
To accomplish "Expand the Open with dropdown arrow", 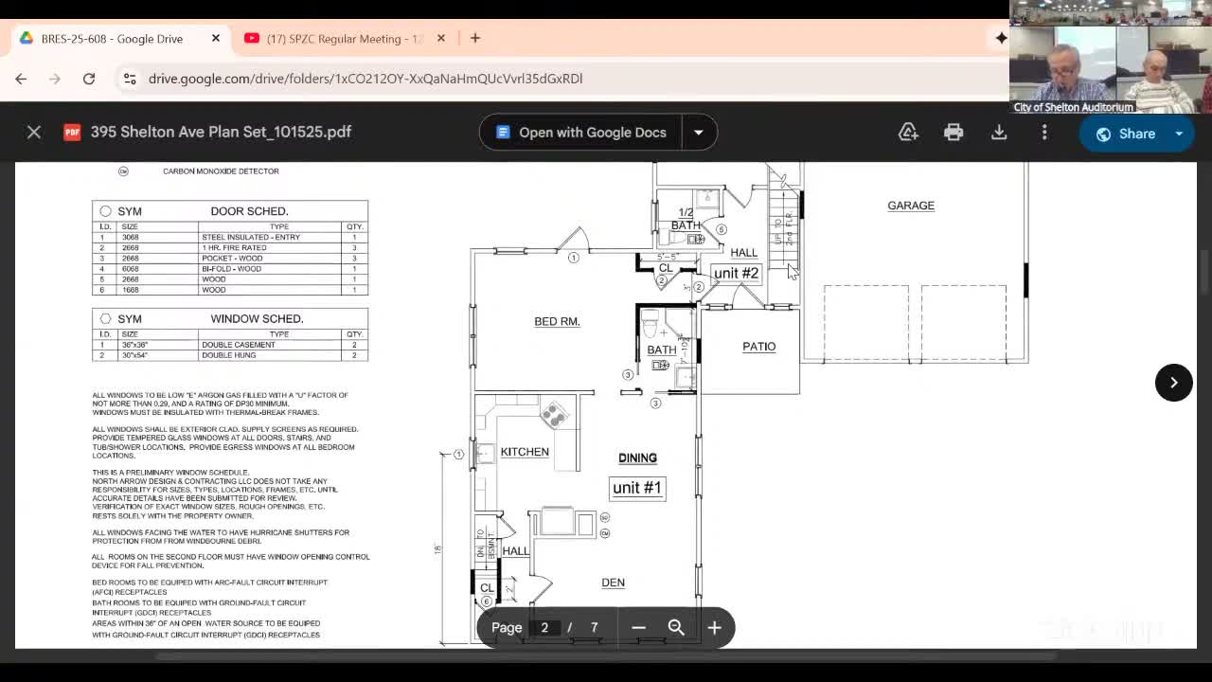I will point(699,132).
